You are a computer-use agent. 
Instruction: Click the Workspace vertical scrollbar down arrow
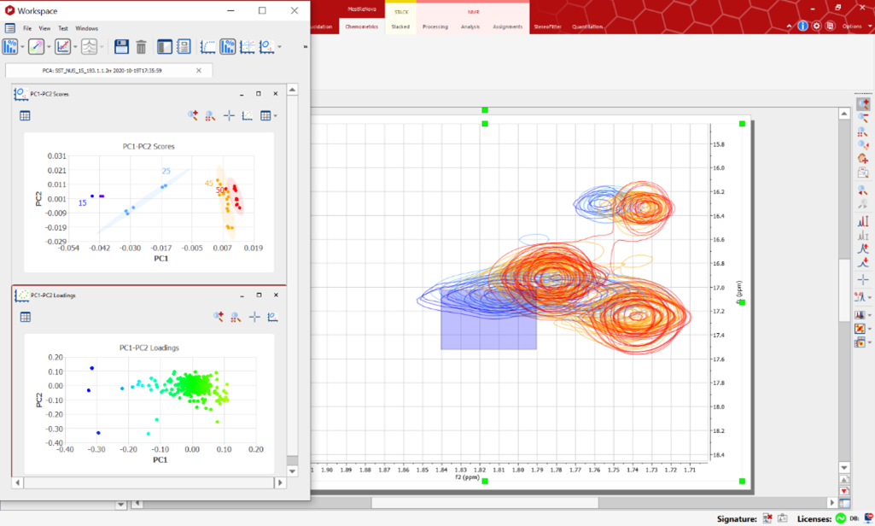click(x=293, y=470)
